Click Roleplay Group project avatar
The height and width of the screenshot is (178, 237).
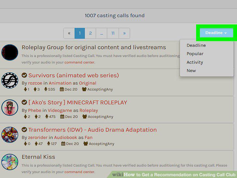10,52
